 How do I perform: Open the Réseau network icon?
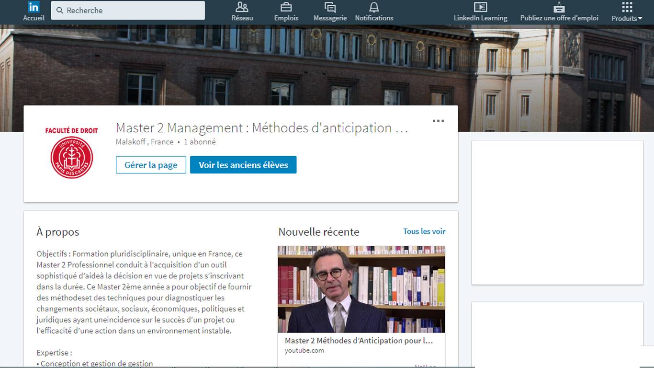pyautogui.click(x=242, y=7)
